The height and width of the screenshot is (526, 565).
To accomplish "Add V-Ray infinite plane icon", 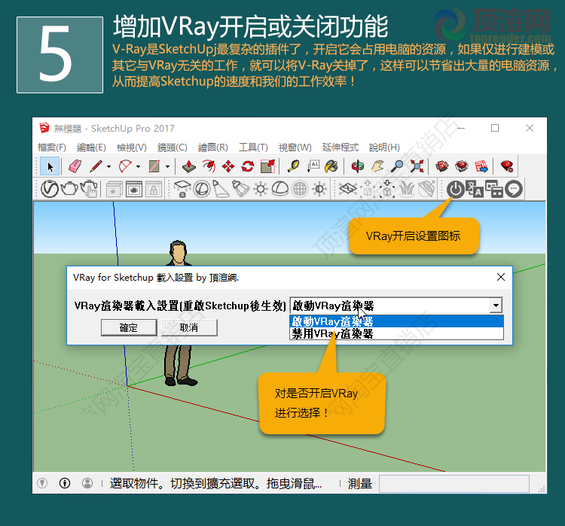I will coord(348,189).
